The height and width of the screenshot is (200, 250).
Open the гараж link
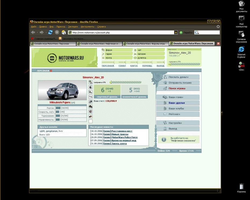pyautogui.click(x=117, y=54)
